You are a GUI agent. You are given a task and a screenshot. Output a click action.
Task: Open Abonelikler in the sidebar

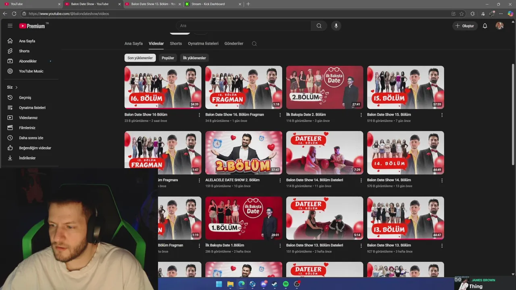[x=28, y=61]
